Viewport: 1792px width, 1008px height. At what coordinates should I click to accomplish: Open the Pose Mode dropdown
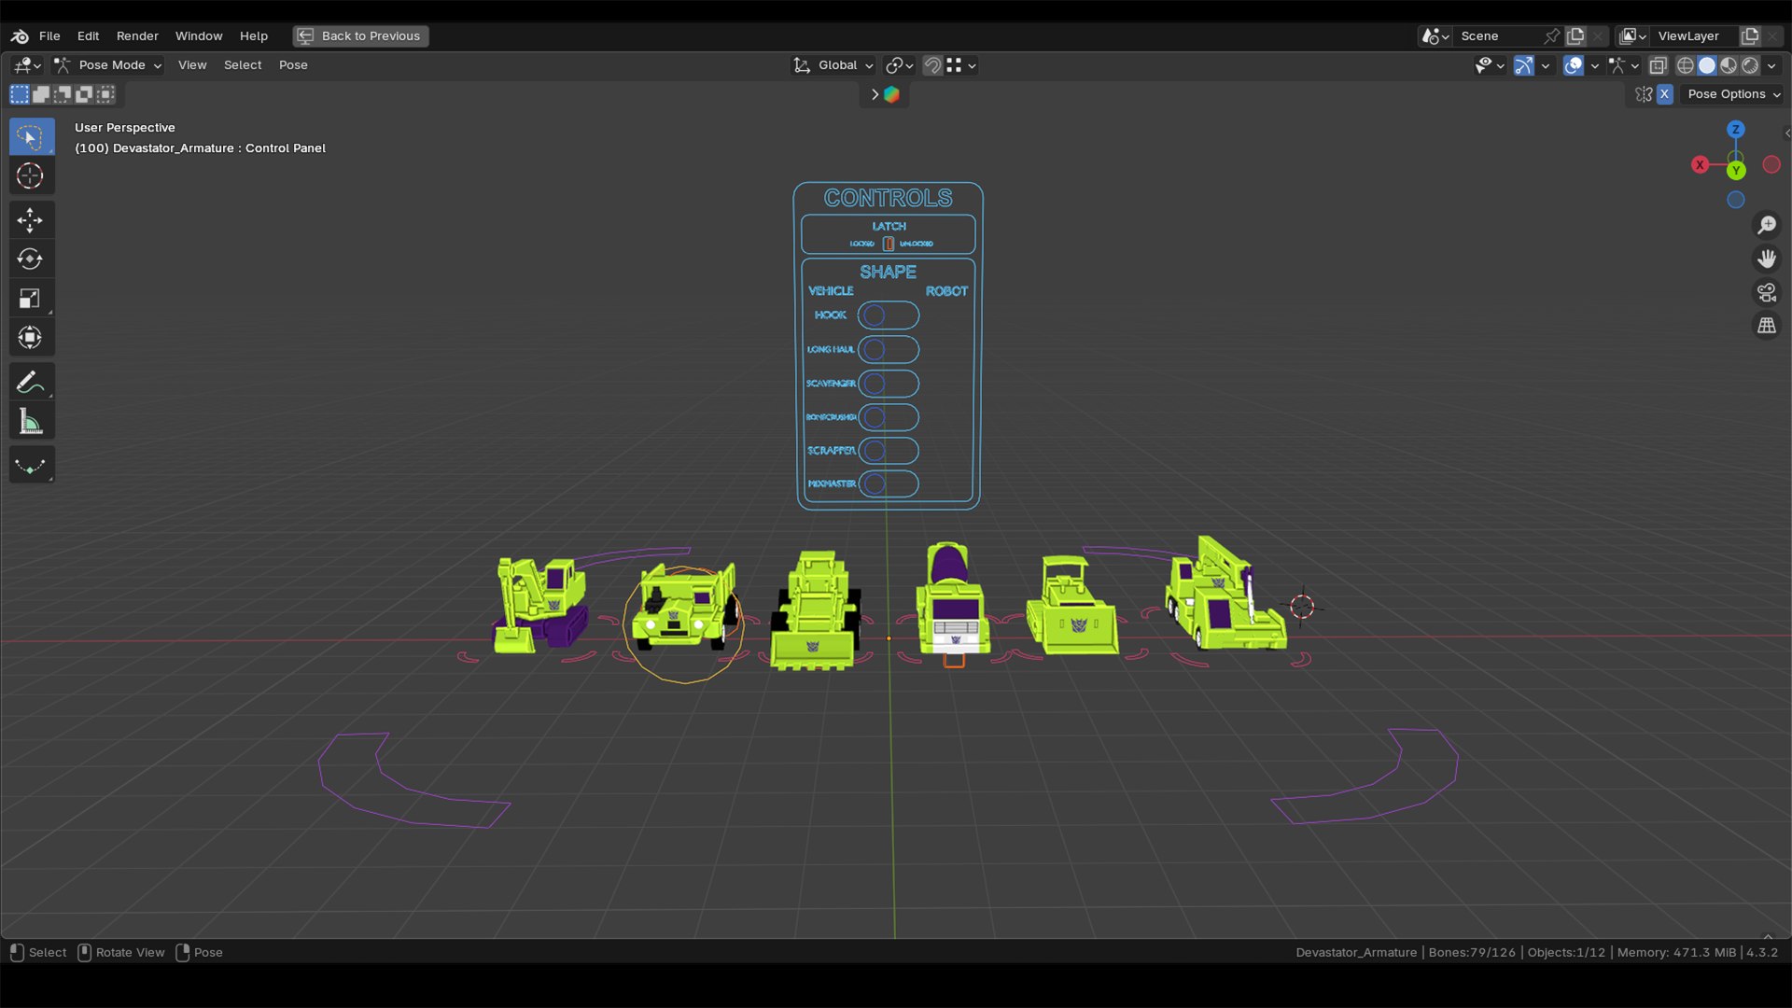coord(108,65)
